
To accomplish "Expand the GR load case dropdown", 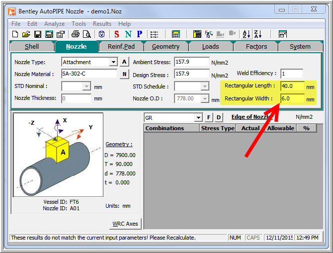I will (x=198, y=117).
